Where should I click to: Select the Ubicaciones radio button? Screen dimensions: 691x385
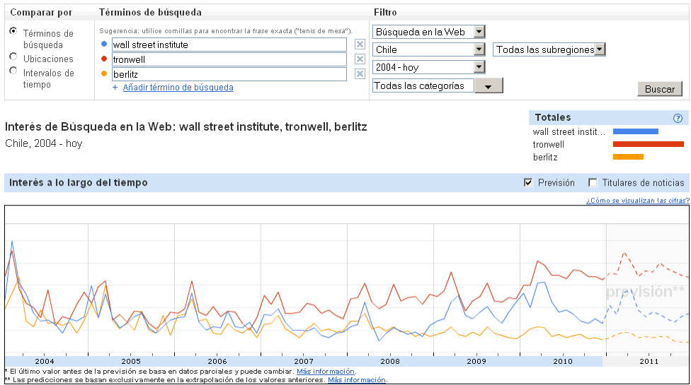[x=13, y=57]
